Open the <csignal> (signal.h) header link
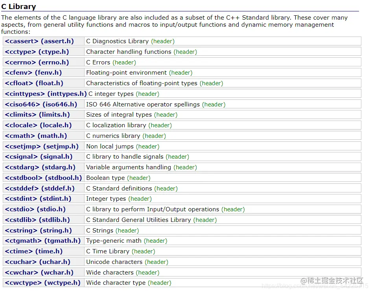The height and width of the screenshot is (293, 372). [39, 157]
